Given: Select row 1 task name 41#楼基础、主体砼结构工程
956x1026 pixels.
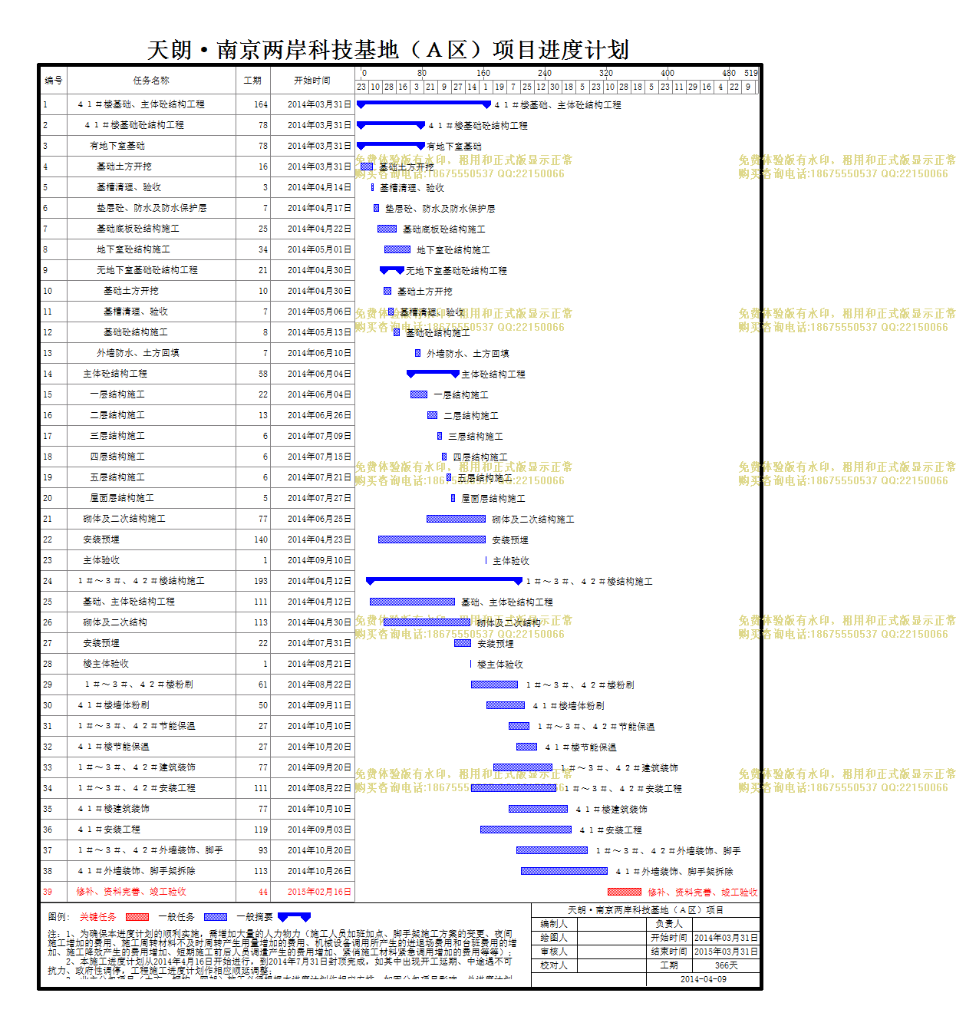Looking at the screenshot, I should [140, 104].
